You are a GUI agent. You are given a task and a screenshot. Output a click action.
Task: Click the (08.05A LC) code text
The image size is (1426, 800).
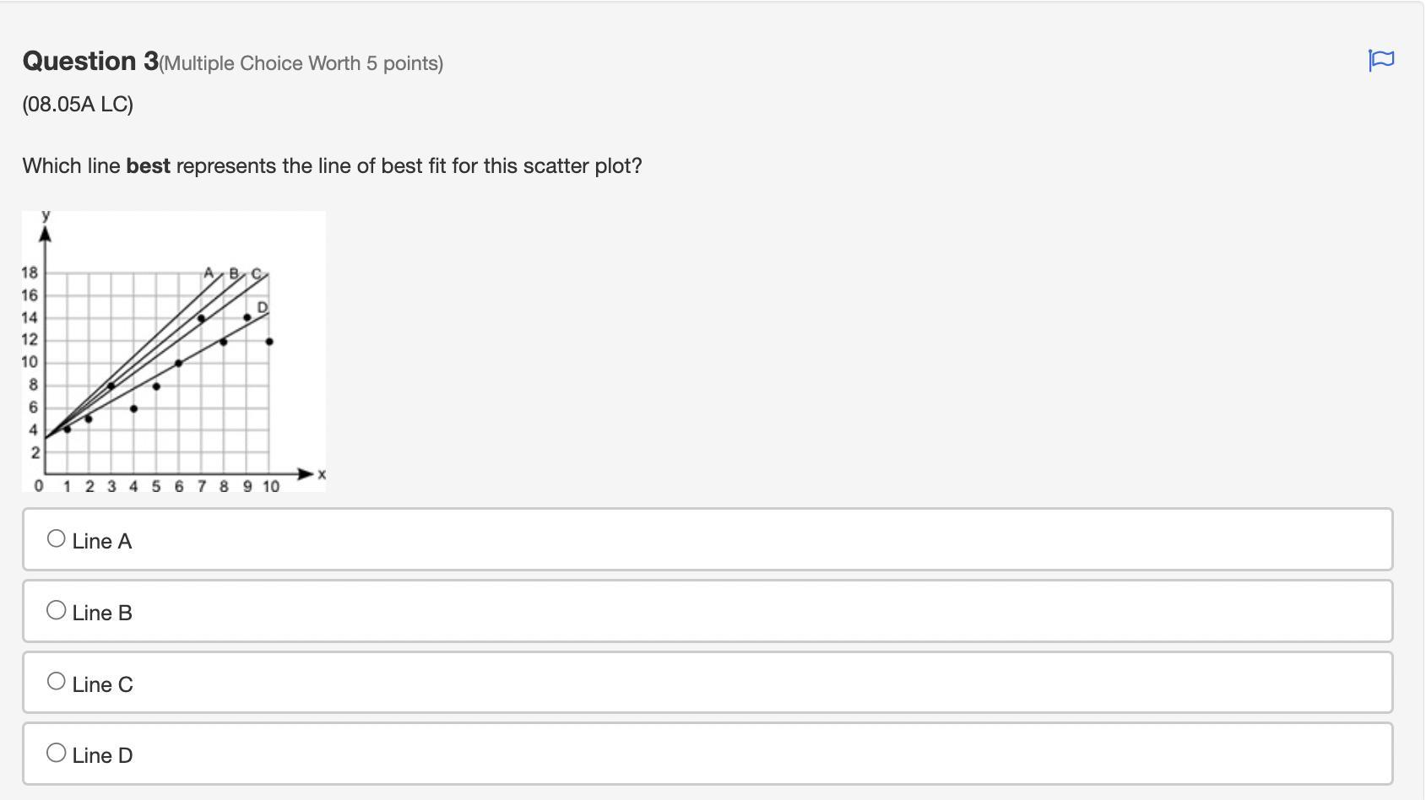[78, 105]
